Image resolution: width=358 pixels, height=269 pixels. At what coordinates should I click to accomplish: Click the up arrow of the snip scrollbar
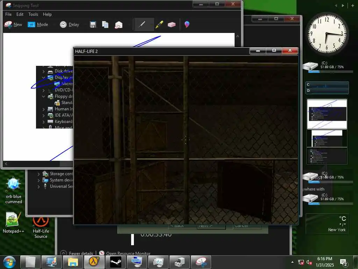click(x=237, y=36)
